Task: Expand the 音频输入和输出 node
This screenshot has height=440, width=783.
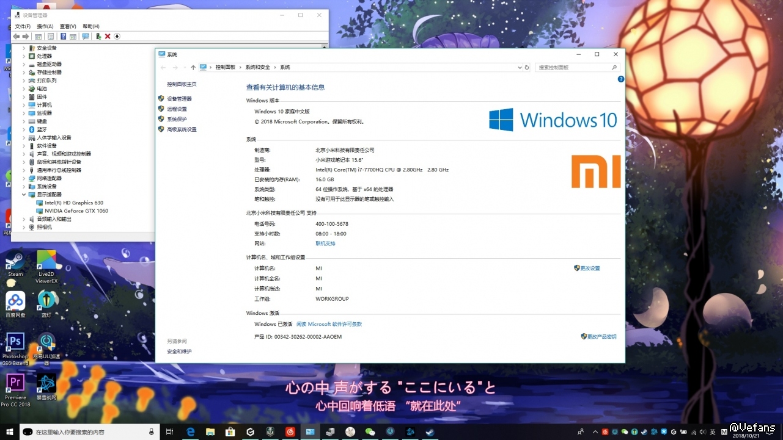Action: 24,219
